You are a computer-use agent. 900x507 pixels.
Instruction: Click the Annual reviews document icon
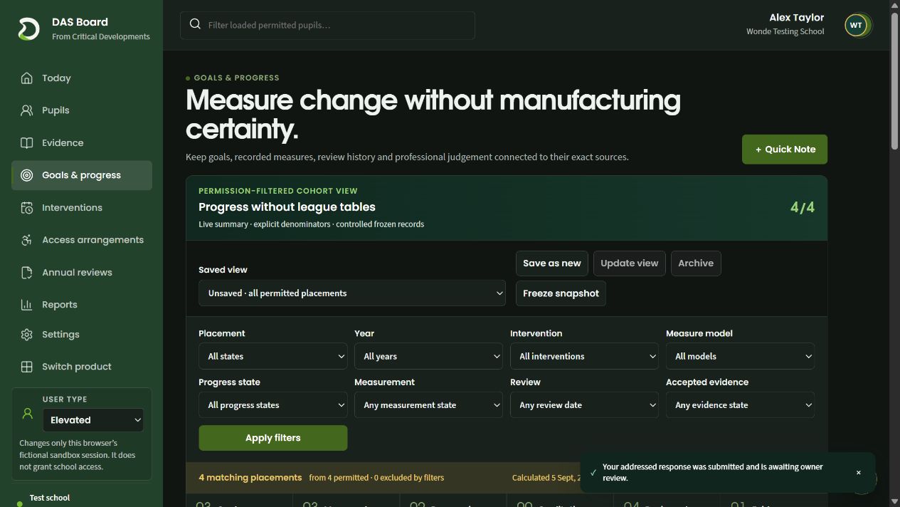26,273
